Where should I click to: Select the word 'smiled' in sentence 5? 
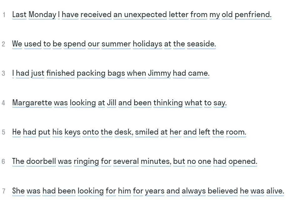(x=147, y=132)
